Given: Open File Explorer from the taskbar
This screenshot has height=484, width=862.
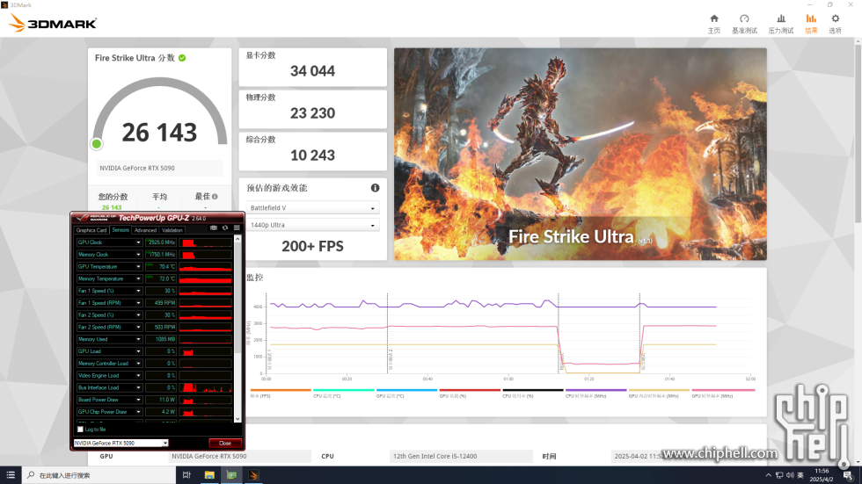Looking at the screenshot, I should (x=209, y=475).
